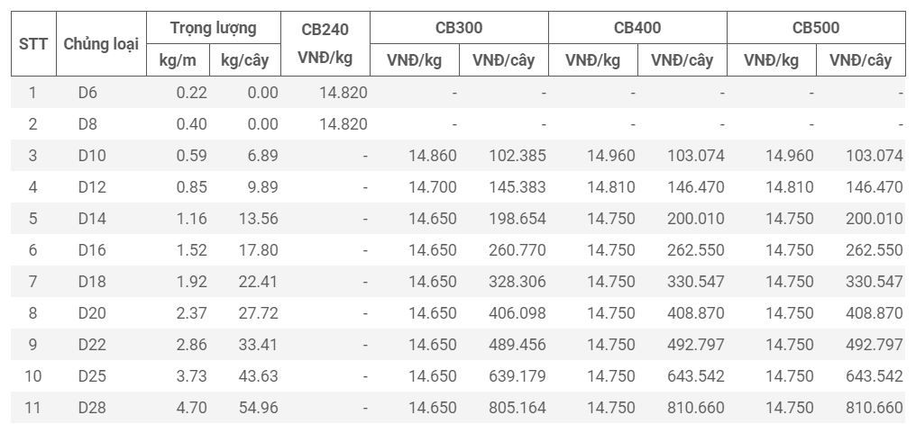Select the 198.654 cell for D14
This screenshot has height=433, width=916.
pos(518,219)
